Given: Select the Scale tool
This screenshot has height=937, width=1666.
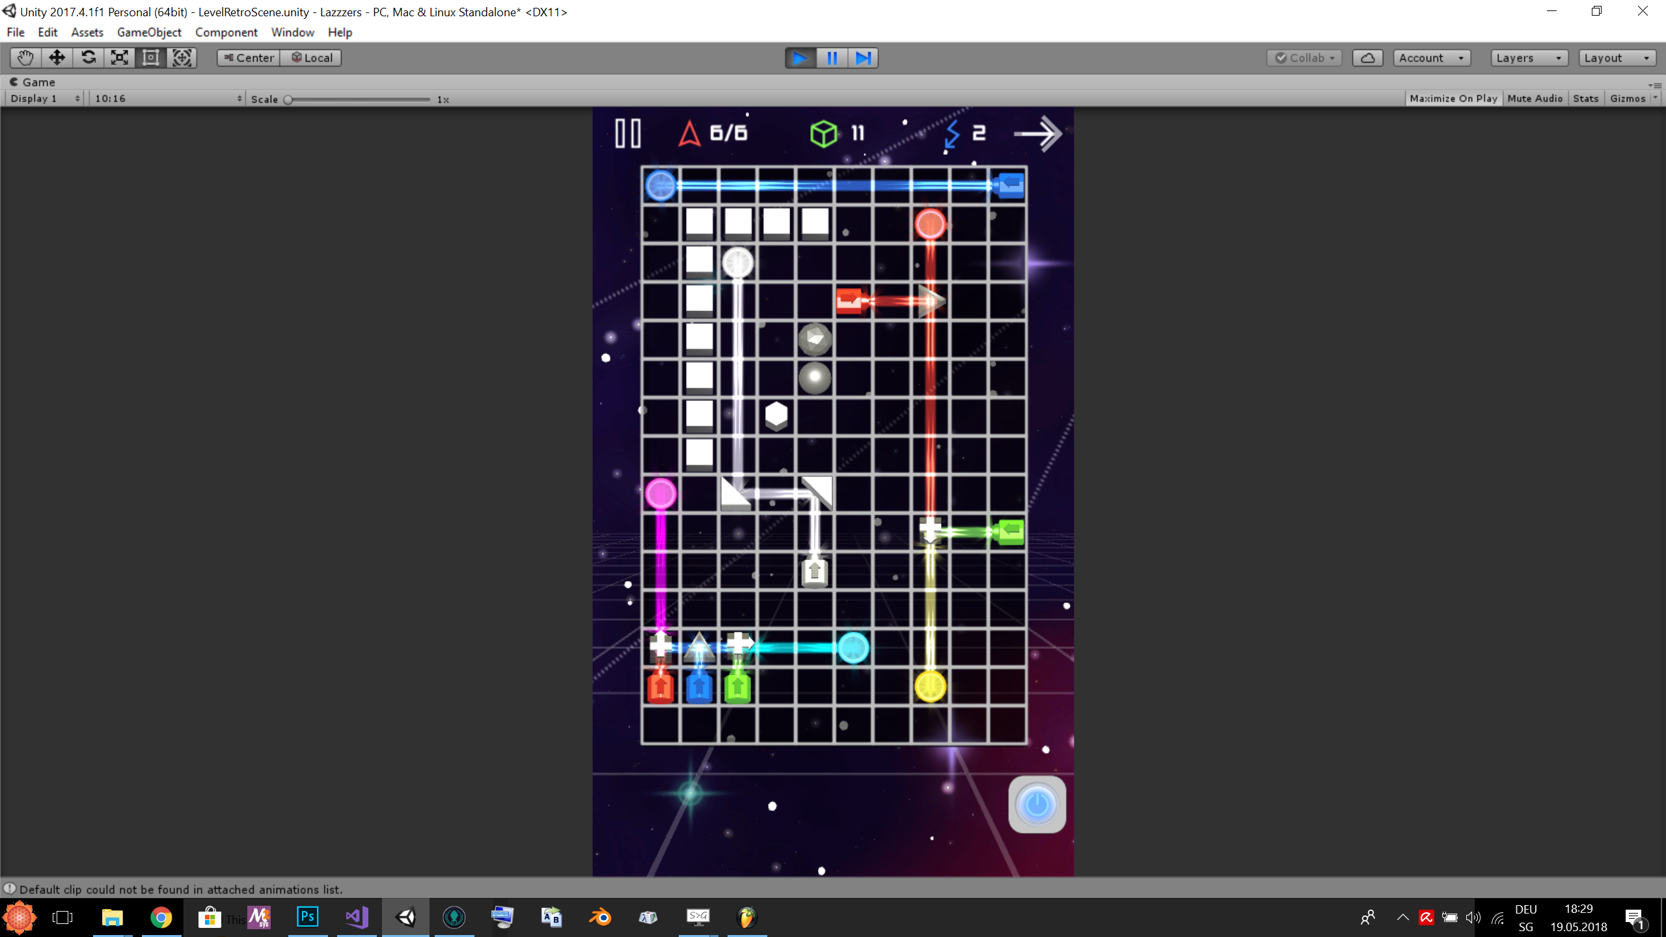Looking at the screenshot, I should pos(120,58).
